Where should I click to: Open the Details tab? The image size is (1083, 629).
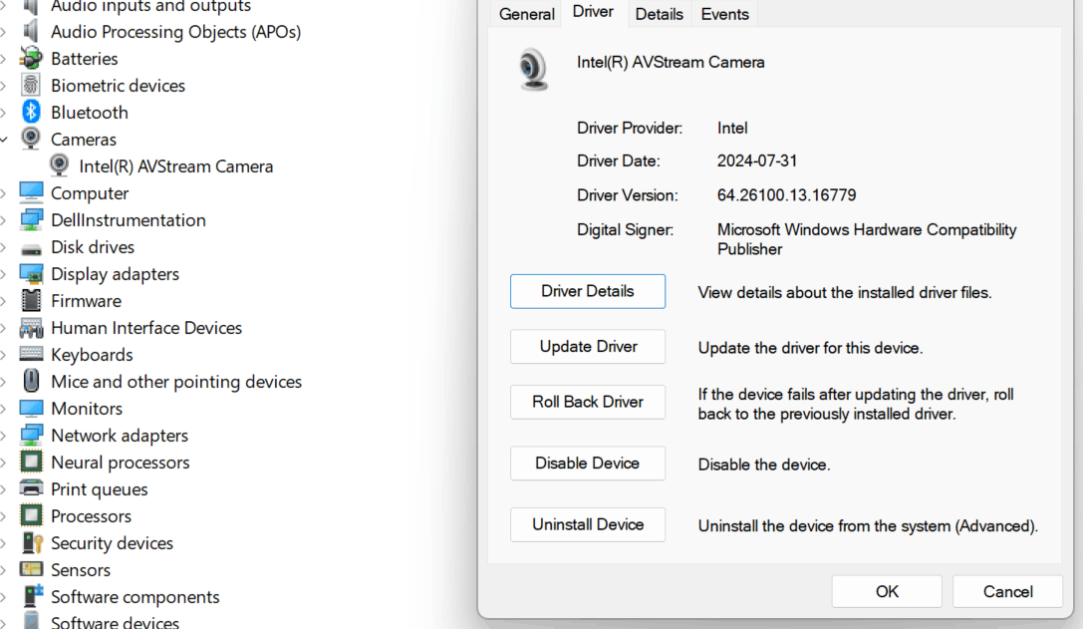point(659,14)
